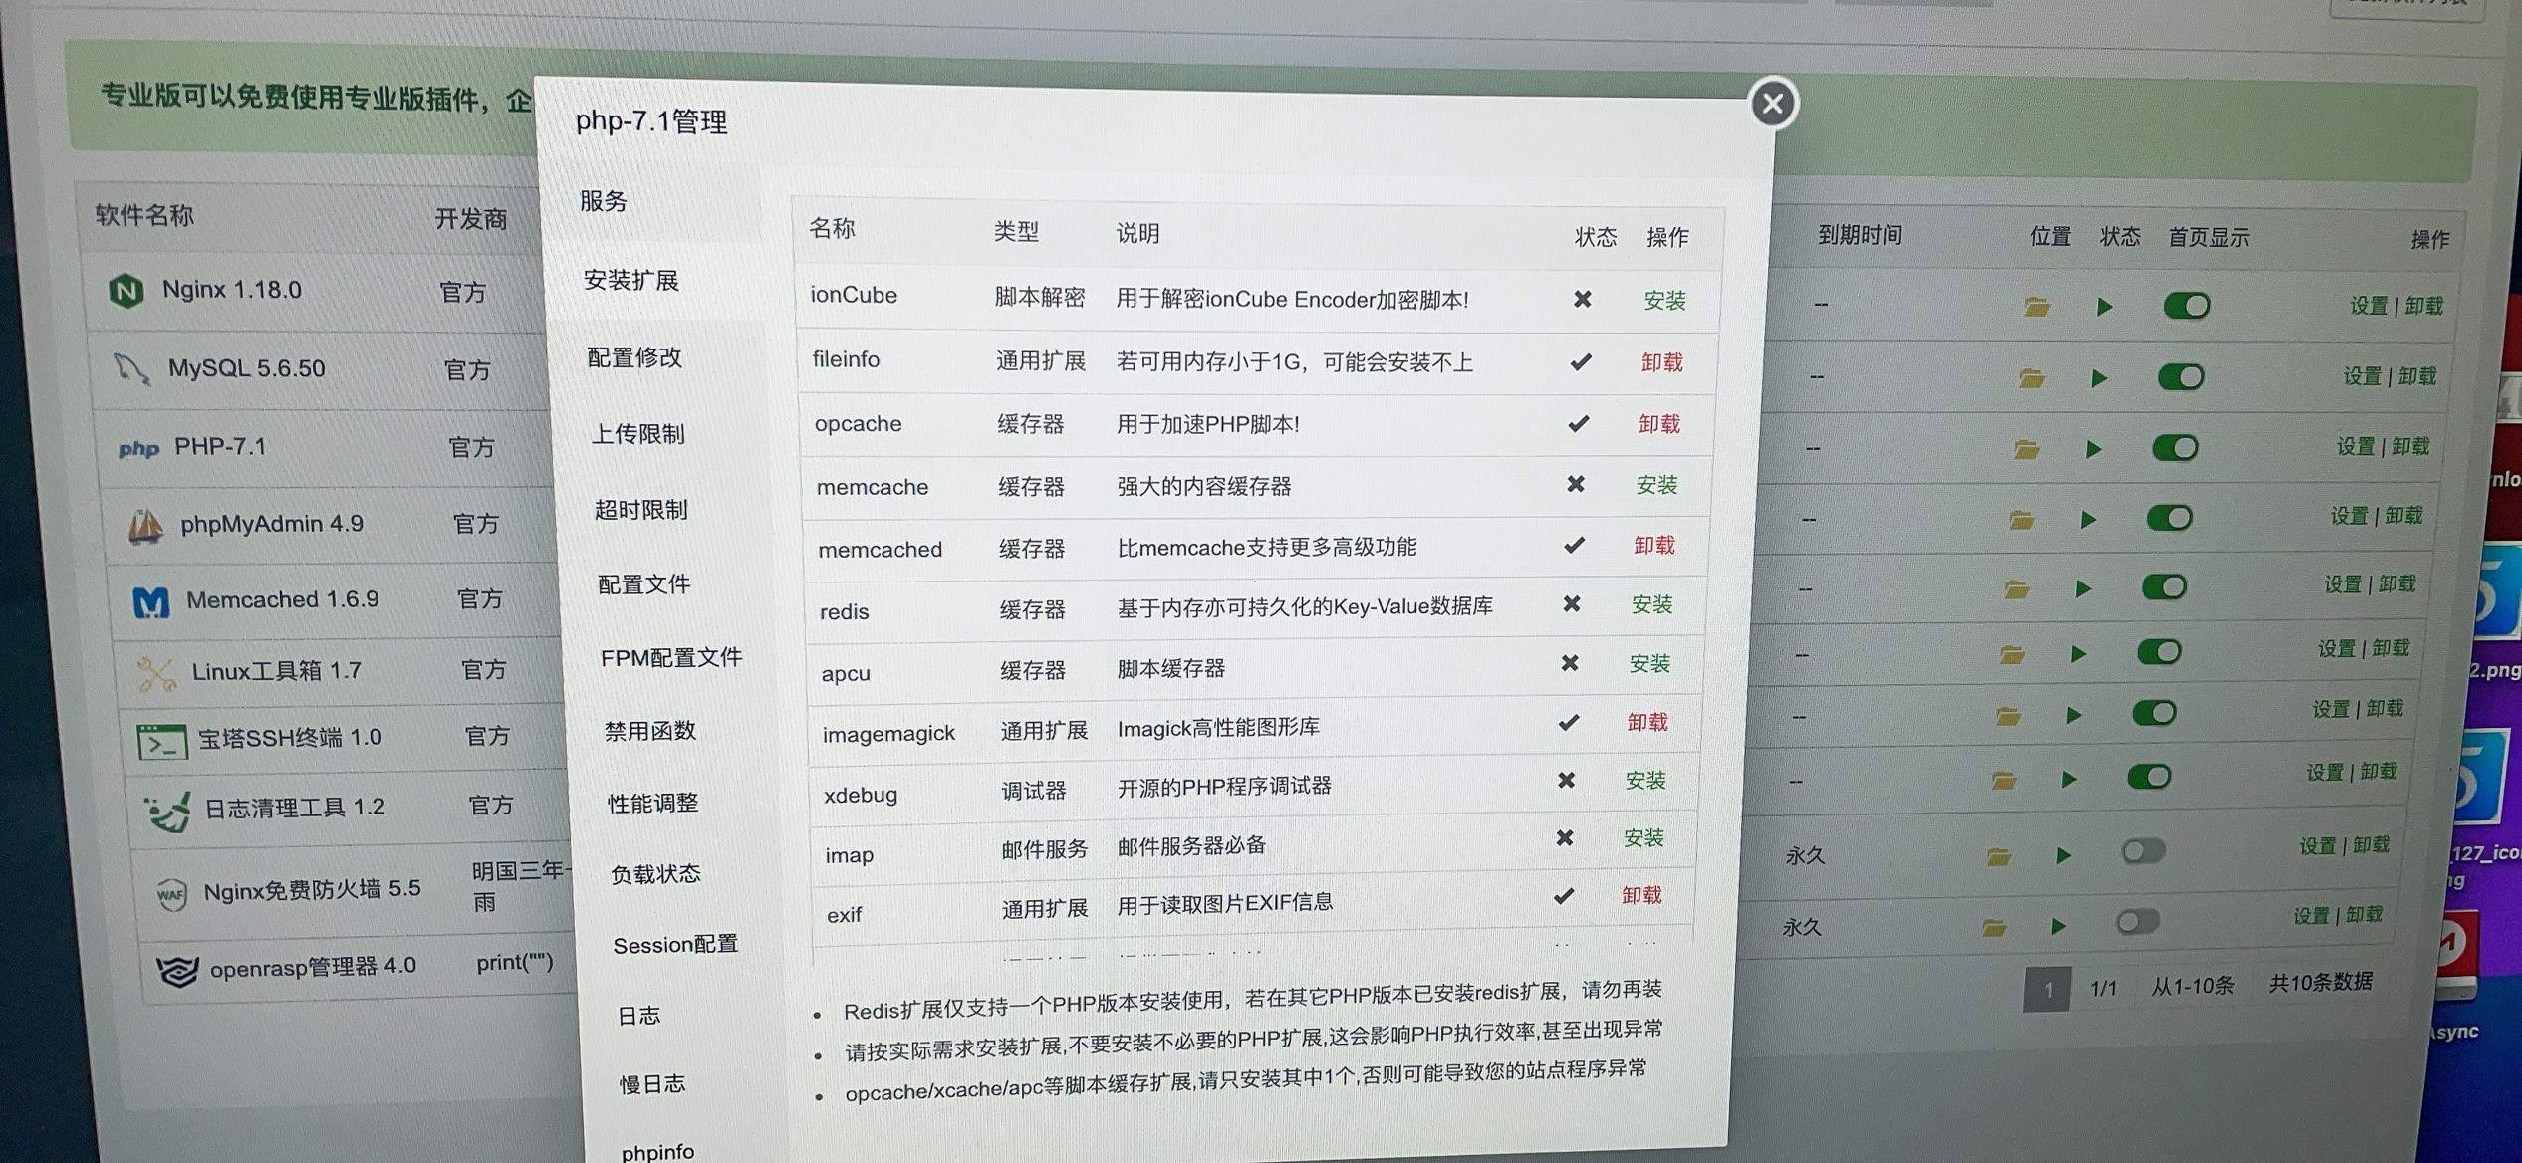This screenshot has width=2522, height=1163.
Task: Open folder location for MySQL row
Action: (x=2032, y=377)
